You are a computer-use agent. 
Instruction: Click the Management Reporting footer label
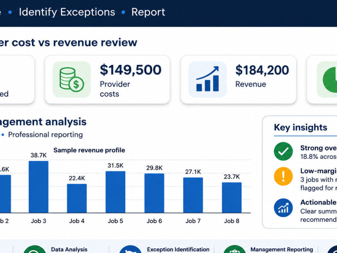coord(282,250)
